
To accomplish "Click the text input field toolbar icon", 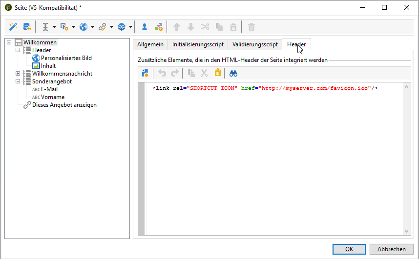I will tap(45, 27).
